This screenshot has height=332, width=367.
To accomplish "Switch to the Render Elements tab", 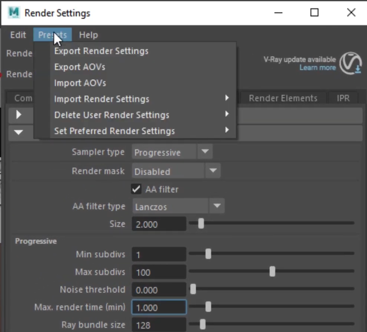I will 283,98.
